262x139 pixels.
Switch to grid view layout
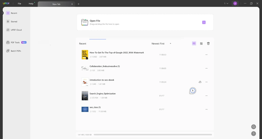tap(201, 44)
